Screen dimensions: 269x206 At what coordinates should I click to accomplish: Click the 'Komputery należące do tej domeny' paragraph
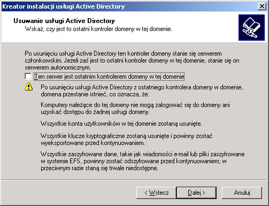click(135, 108)
